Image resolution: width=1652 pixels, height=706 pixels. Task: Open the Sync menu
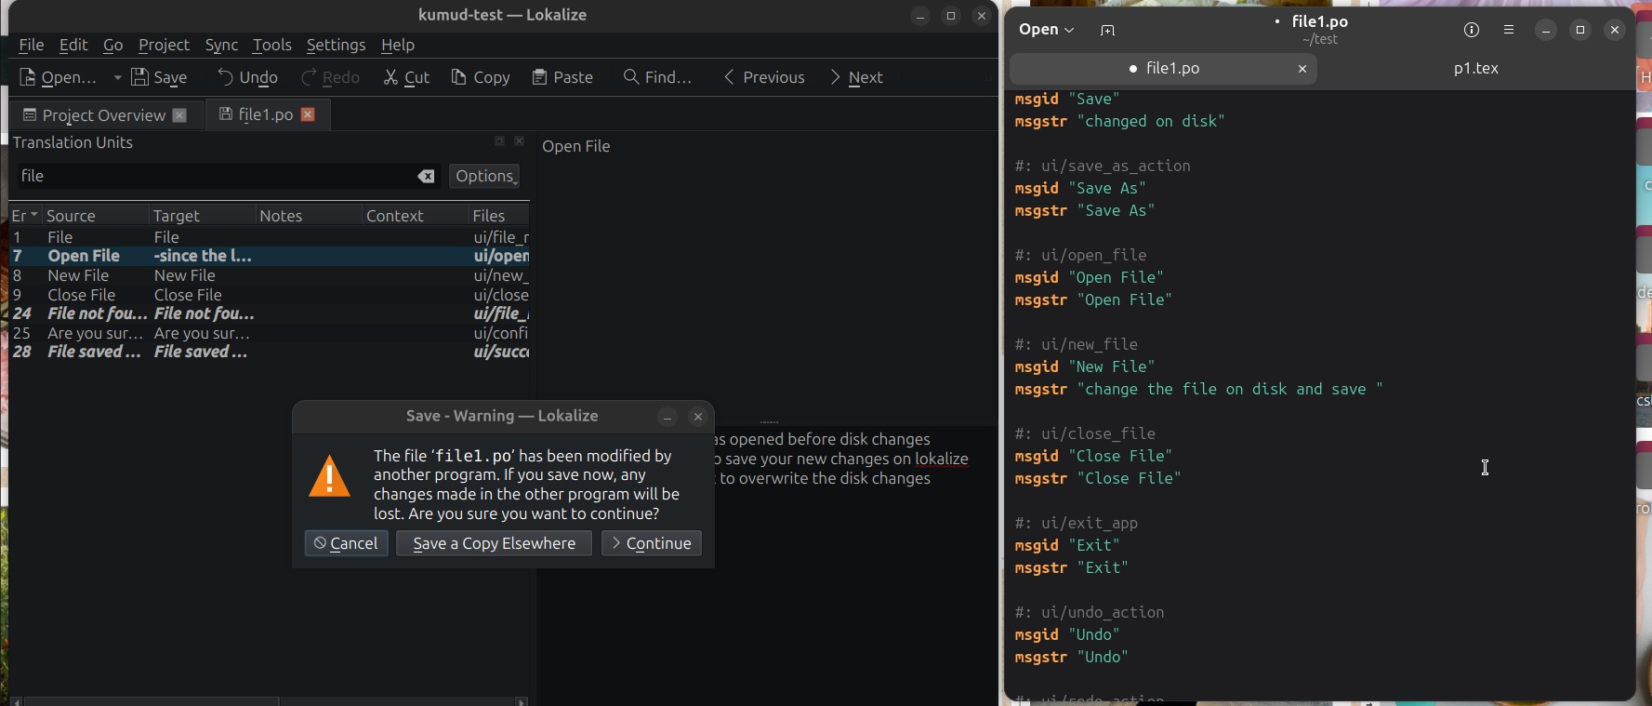[x=221, y=45]
